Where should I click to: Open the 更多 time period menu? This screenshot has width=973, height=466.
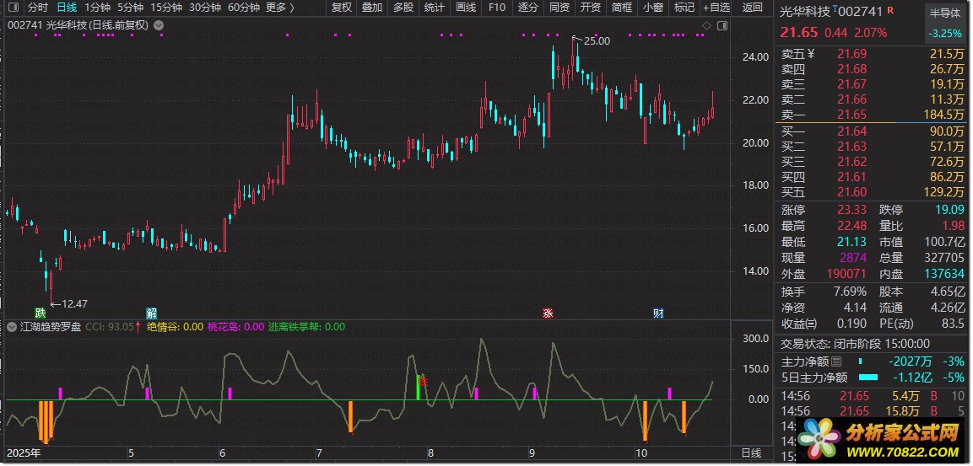click(x=279, y=8)
